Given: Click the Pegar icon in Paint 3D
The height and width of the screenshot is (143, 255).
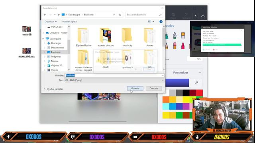Looking at the screenshot, I should (x=173, y=16).
